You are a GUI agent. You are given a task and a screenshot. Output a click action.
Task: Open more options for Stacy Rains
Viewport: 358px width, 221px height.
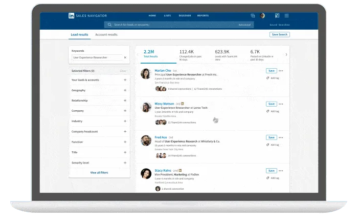[x=281, y=171]
